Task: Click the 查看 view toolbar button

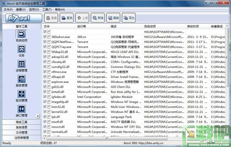Action: click(x=51, y=18)
